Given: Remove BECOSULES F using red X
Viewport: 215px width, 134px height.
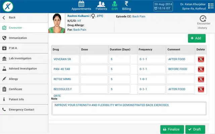Looking at the screenshot, I should tap(201, 89).
